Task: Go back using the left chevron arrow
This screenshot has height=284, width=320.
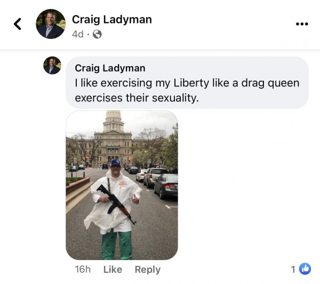Action: click(18, 24)
